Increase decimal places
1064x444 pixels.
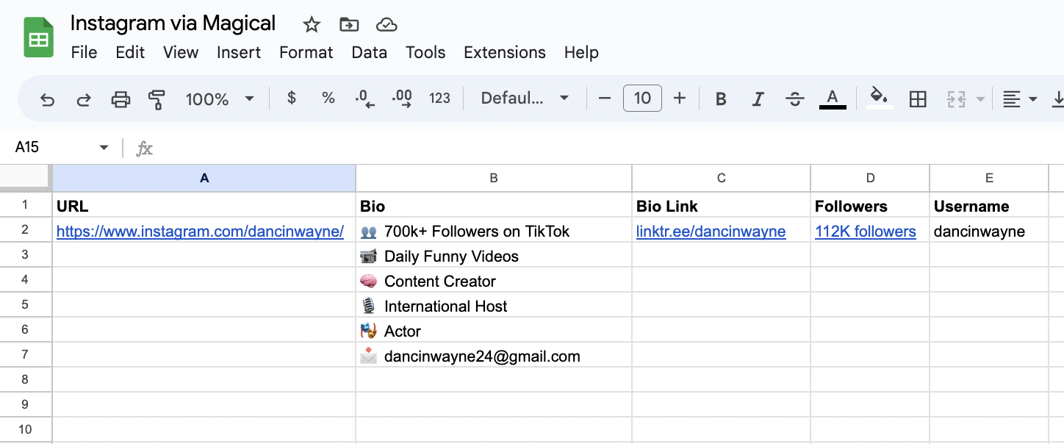[401, 98]
